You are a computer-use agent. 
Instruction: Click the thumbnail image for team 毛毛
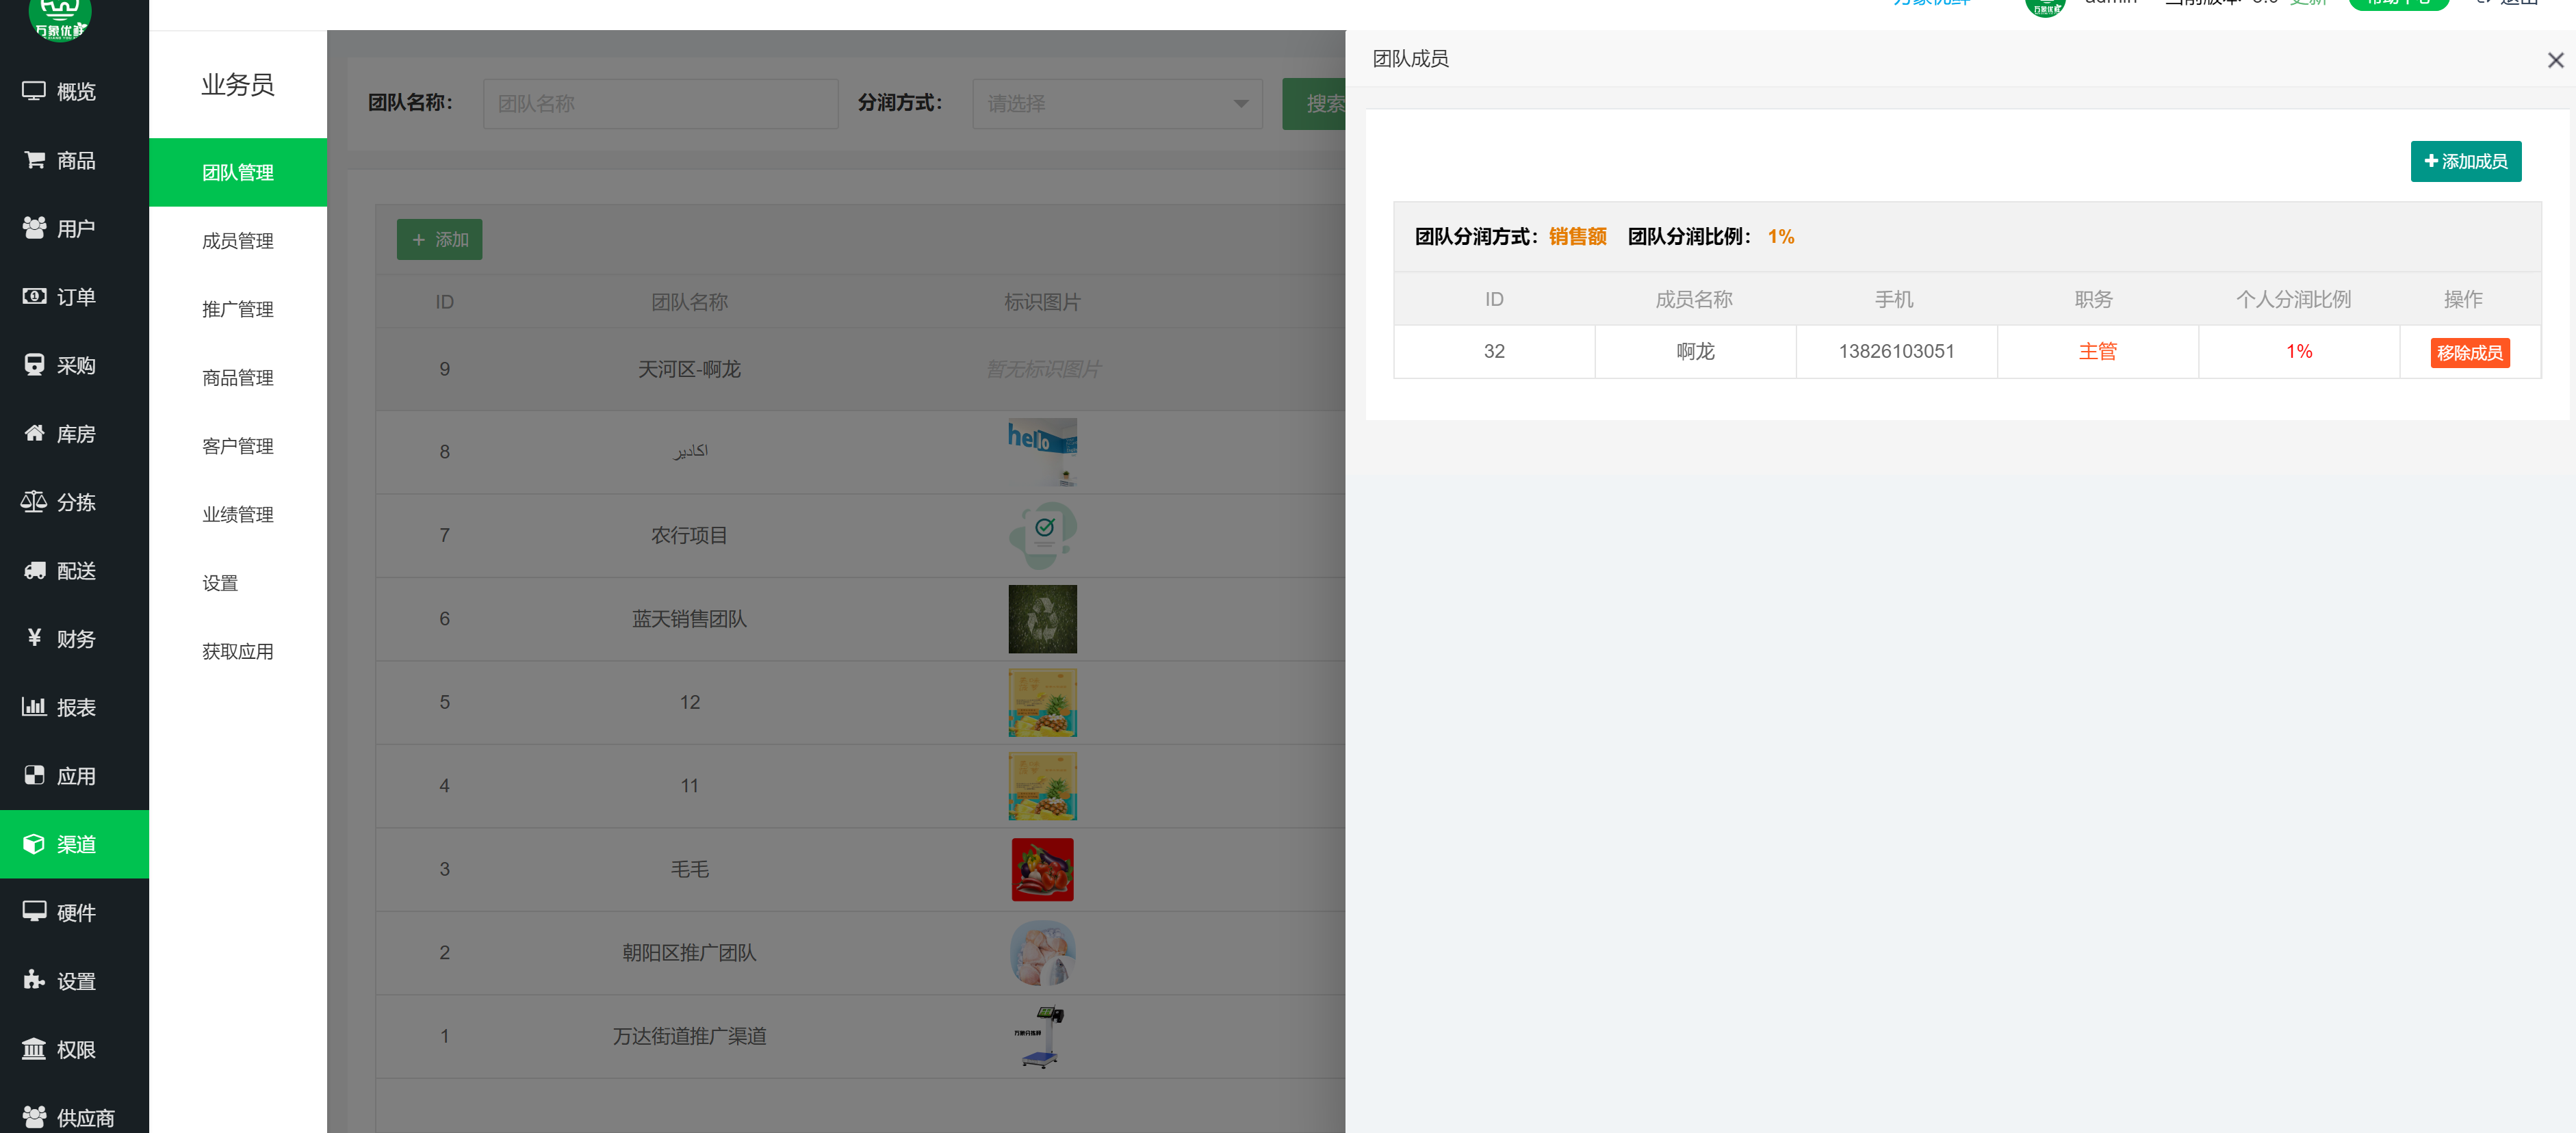pyautogui.click(x=1042, y=869)
